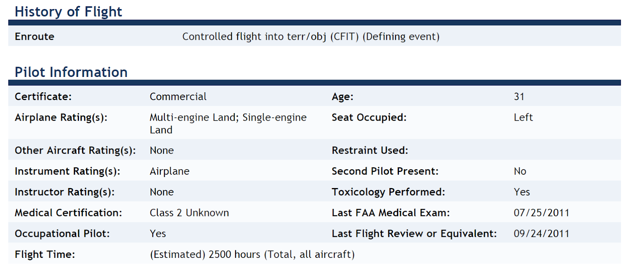Click the Restraint Used label
The image size is (632, 274).
tap(370, 151)
